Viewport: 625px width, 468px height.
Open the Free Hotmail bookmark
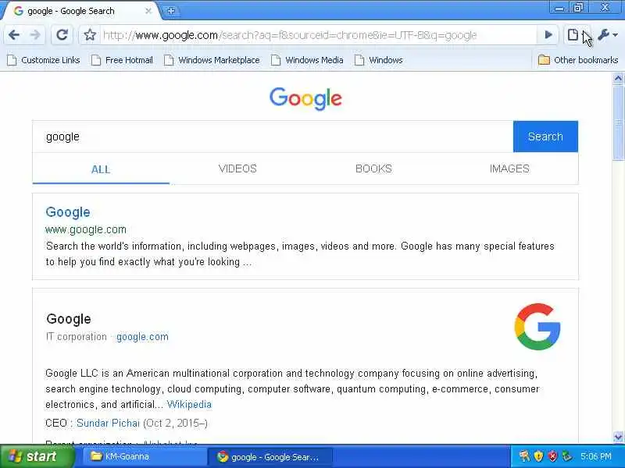point(122,60)
